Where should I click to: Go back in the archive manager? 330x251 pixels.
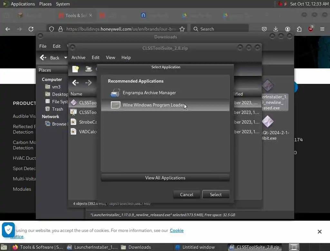coord(75,83)
